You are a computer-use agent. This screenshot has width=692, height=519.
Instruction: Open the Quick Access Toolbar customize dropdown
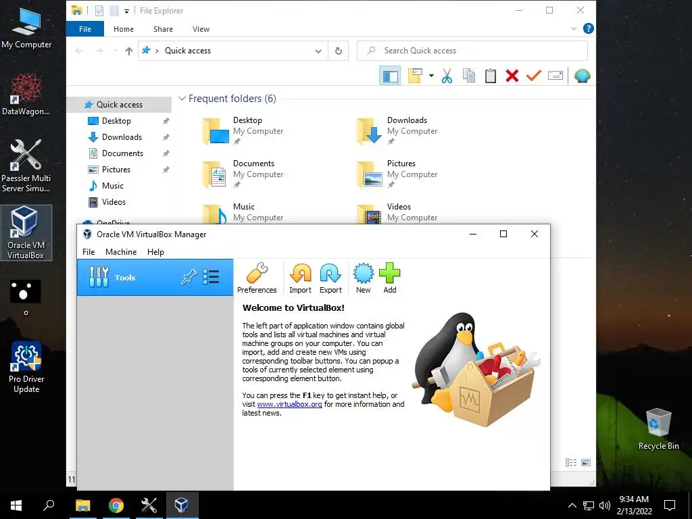click(x=126, y=11)
